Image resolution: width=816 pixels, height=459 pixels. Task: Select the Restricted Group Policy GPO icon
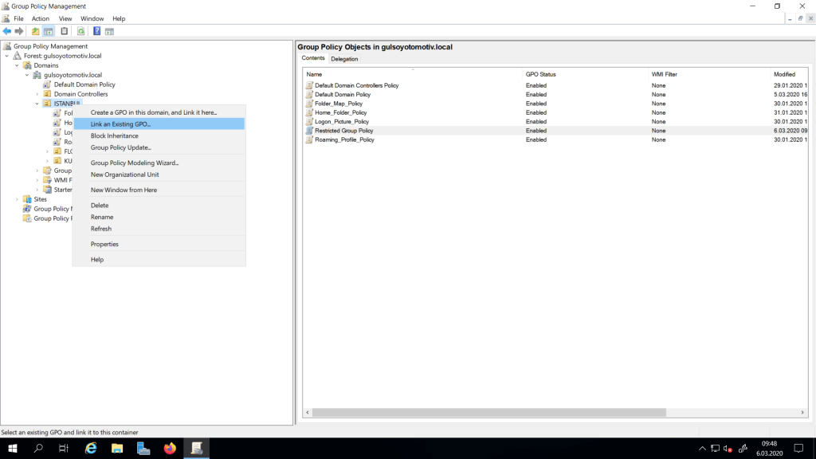pyautogui.click(x=310, y=131)
